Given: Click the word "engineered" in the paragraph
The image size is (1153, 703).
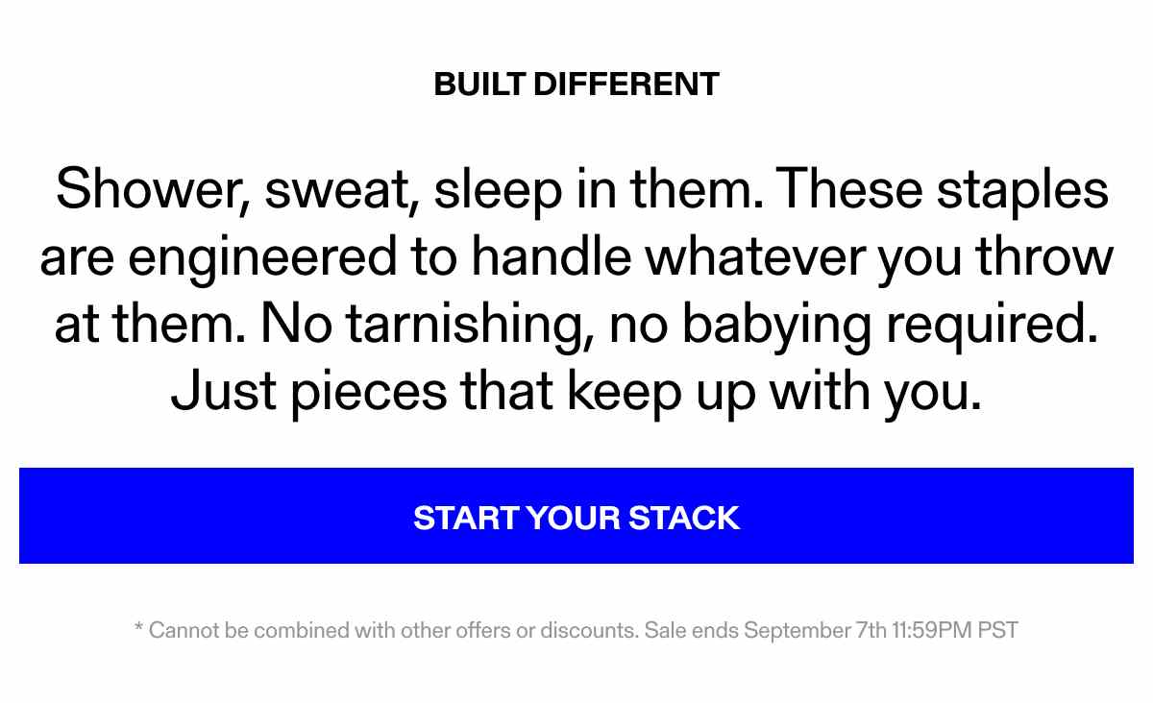Looking at the screenshot, I should click(261, 257).
